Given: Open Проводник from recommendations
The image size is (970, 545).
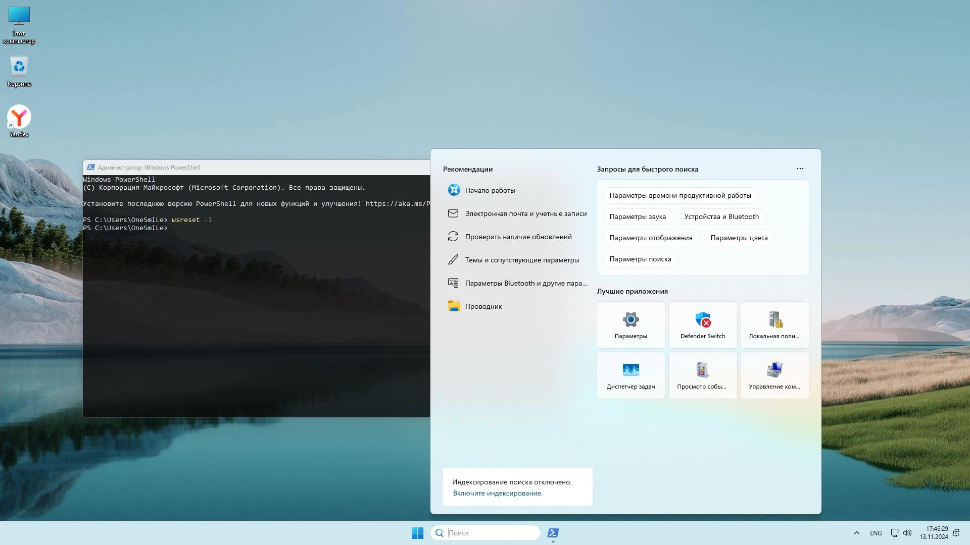Looking at the screenshot, I should tap(483, 306).
